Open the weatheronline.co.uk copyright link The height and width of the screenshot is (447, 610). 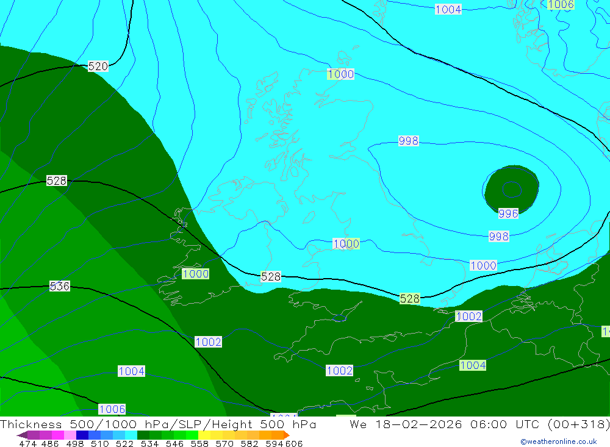pos(558,442)
